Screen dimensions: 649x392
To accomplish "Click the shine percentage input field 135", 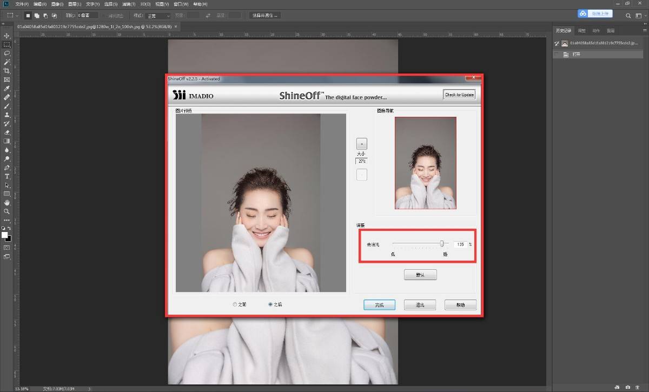I will click(x=460, y=244).
